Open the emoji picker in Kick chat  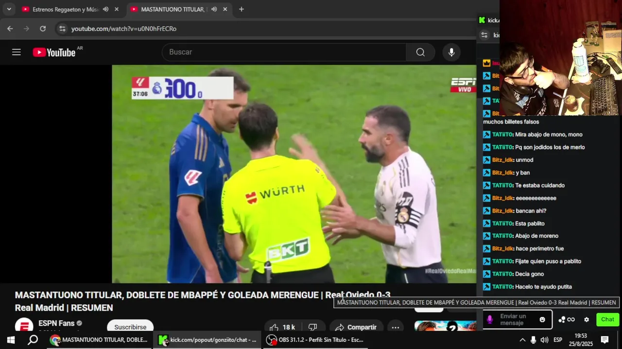pos(542,319)
